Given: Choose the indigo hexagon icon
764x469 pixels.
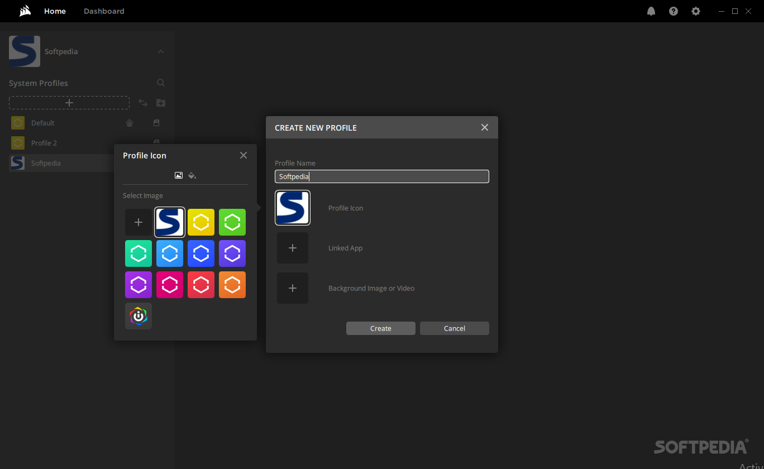Looking at the screenshot, I should [x=232, y=253].
